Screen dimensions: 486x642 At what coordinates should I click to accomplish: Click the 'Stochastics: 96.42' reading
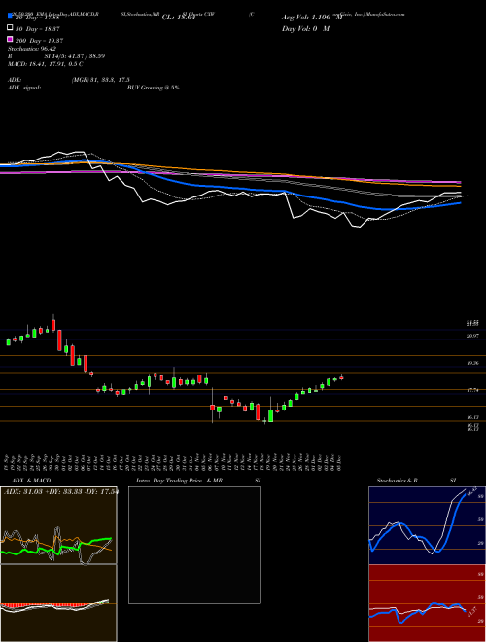tap(32, 49)
